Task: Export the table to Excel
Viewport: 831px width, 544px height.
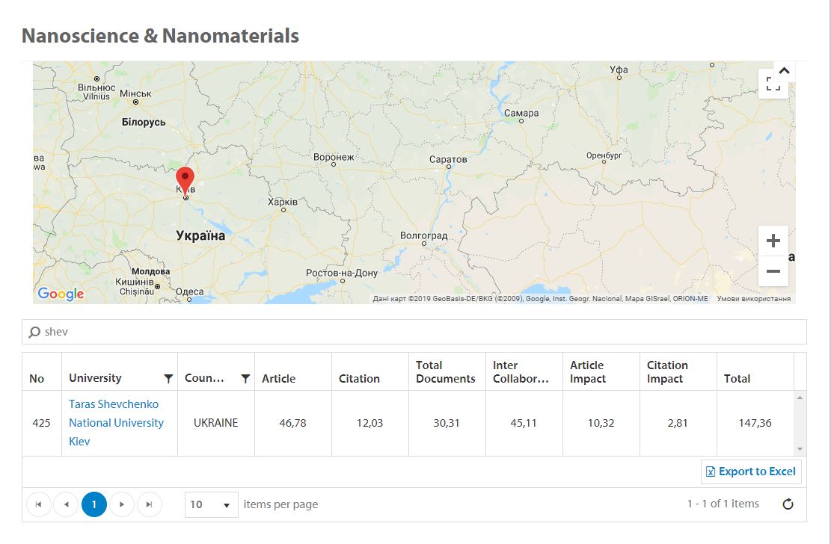Action: click(751, 472)
